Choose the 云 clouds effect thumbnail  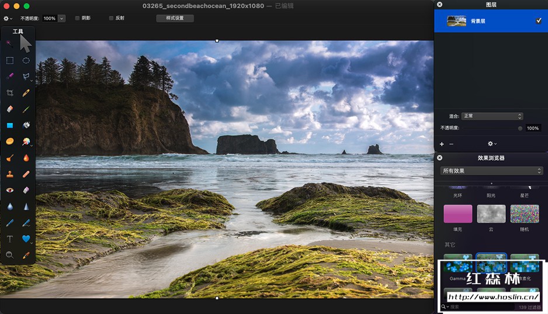click(491, 213)
